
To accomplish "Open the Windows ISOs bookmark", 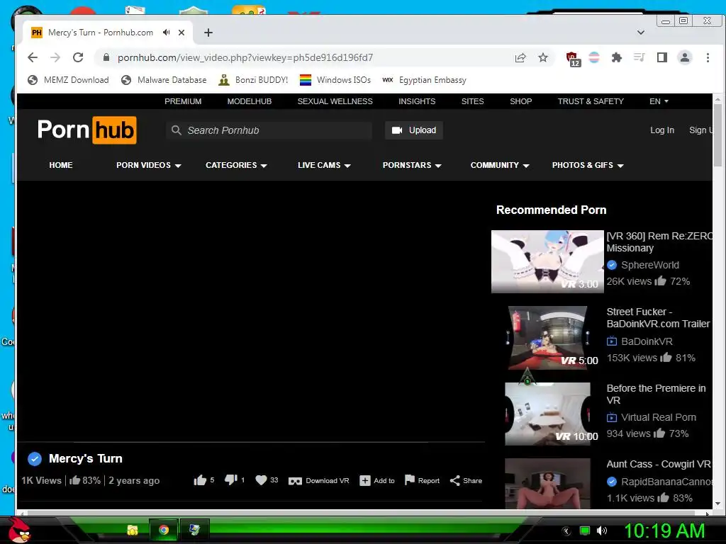I will 335,80.
